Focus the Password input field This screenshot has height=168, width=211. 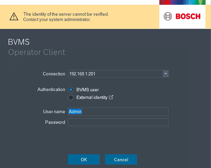[118, 122]
